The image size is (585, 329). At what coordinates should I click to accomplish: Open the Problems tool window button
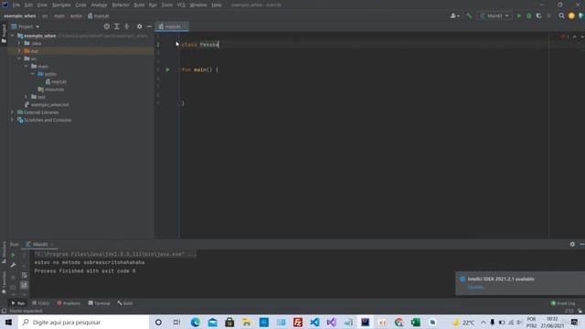[x=69, y=303]
